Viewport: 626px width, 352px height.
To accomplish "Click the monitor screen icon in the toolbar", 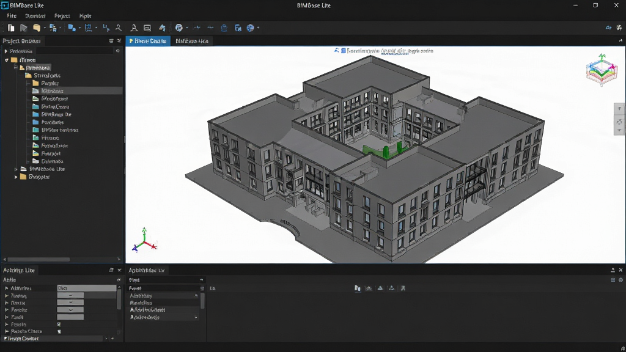I will point(147,28).
